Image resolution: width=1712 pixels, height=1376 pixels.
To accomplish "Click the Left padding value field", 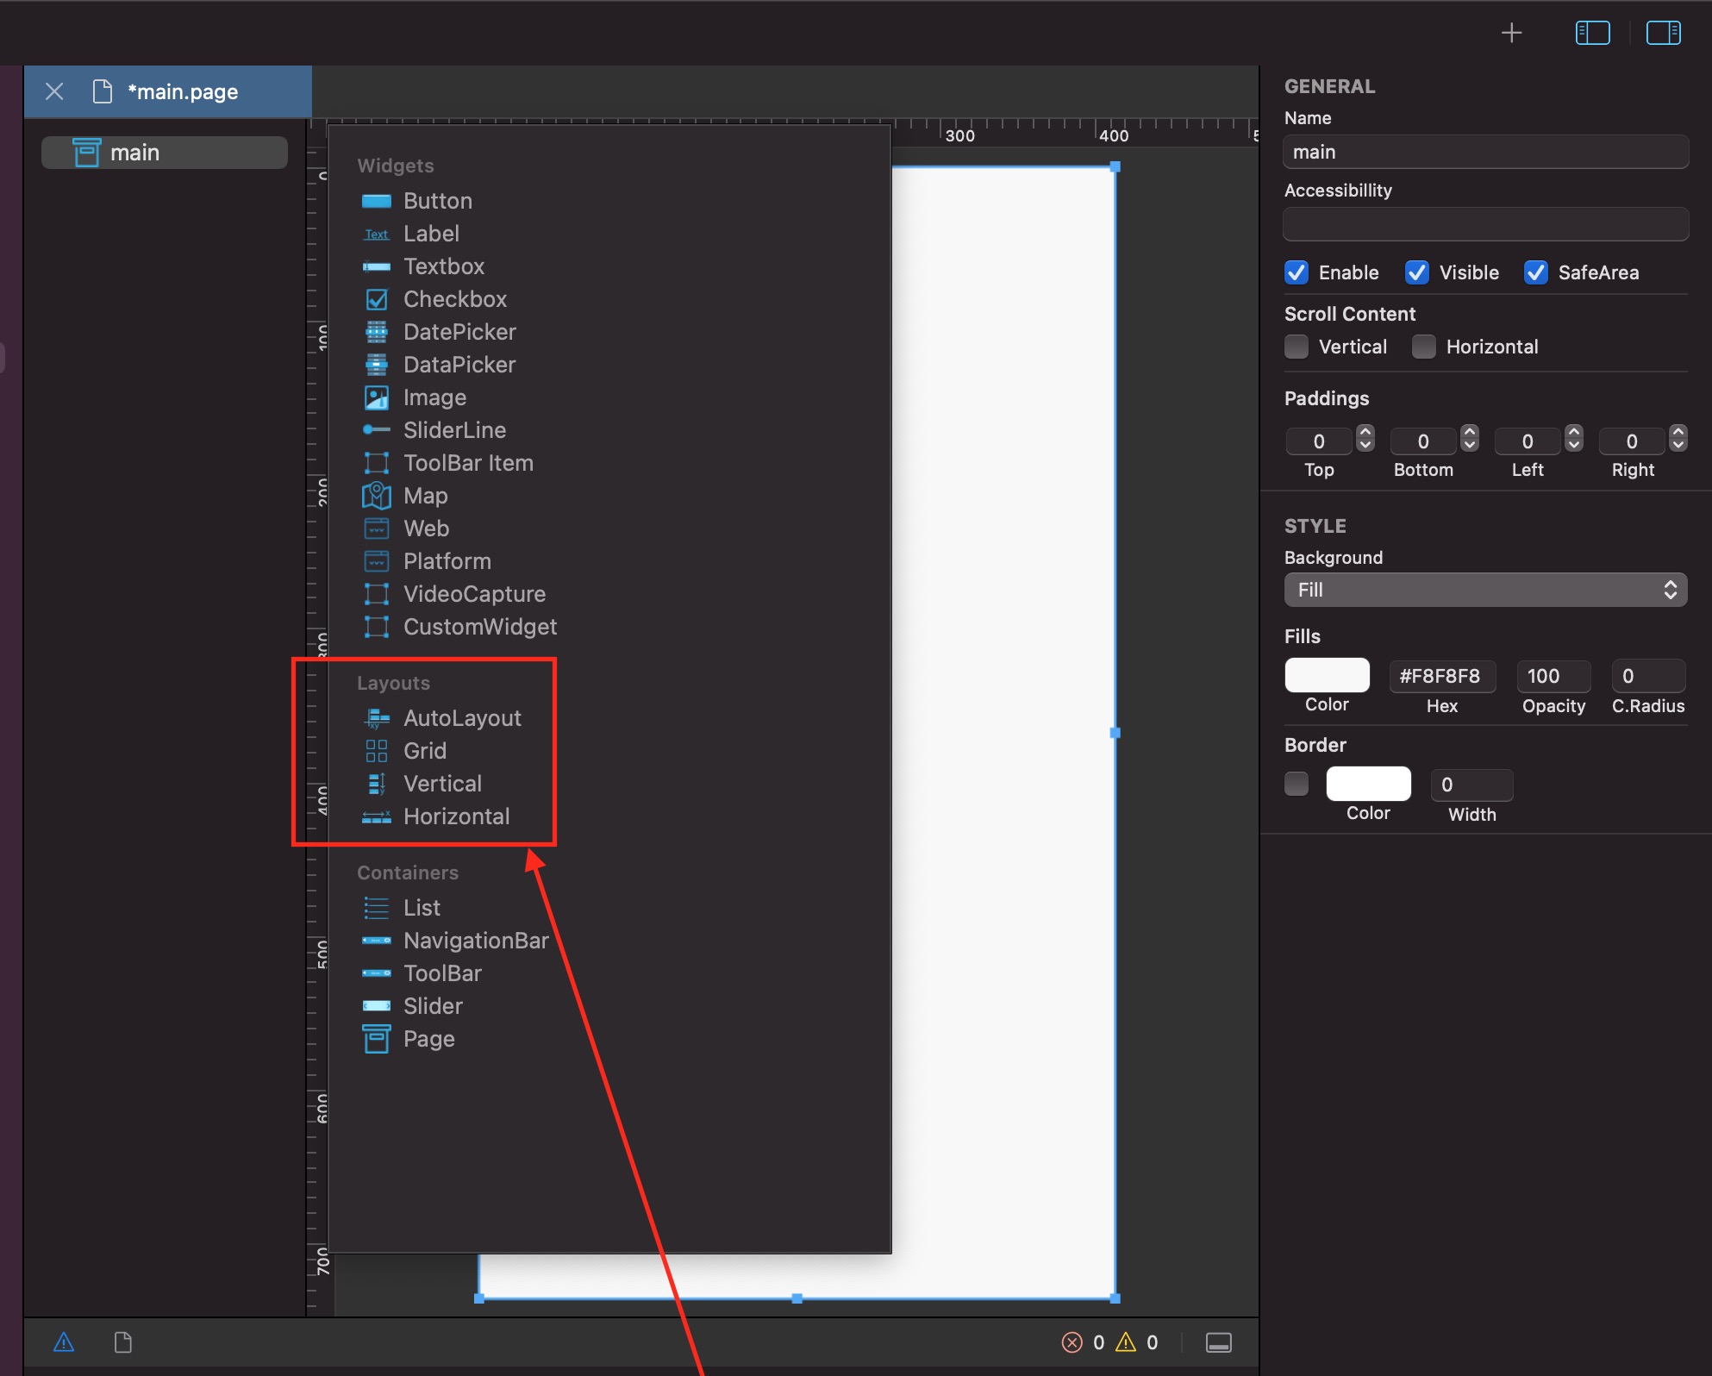I will [1528, 441].
